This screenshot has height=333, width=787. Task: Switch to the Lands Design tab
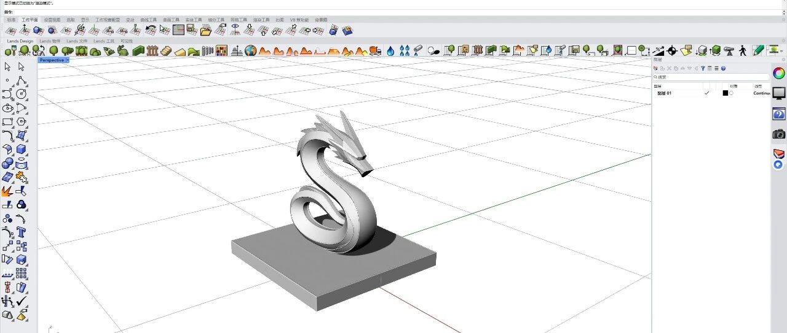click(x=20, y=41)
